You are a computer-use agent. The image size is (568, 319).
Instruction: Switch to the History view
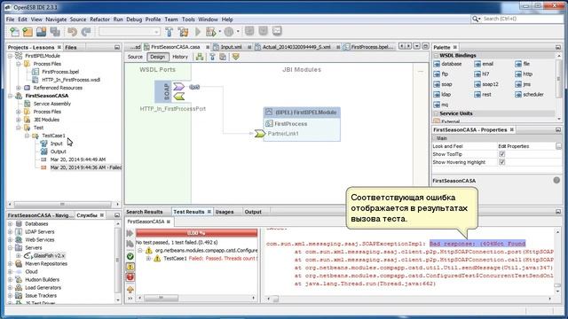(180, 57)
